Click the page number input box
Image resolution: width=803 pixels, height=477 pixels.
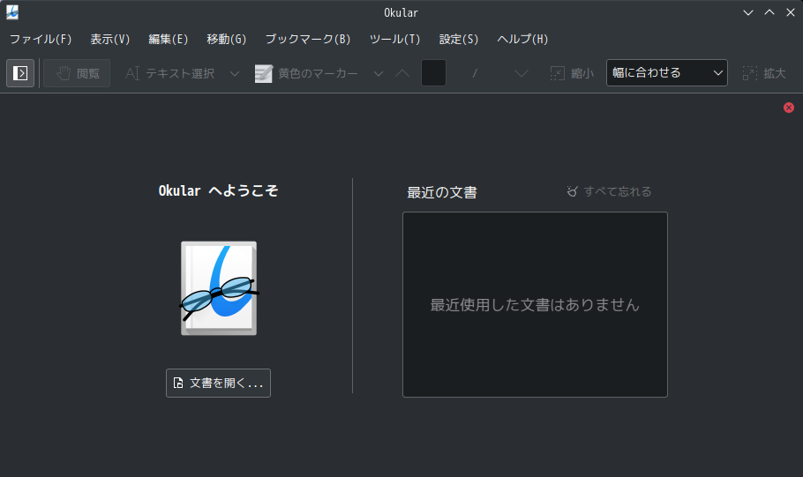[433, 72]
